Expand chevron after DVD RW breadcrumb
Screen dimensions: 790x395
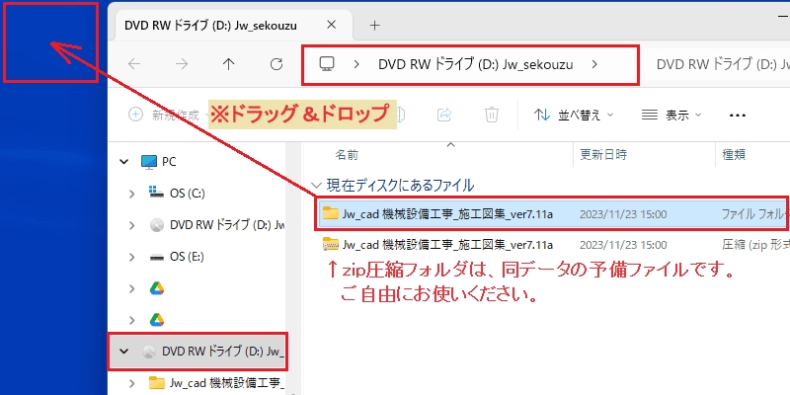point(595,64)
